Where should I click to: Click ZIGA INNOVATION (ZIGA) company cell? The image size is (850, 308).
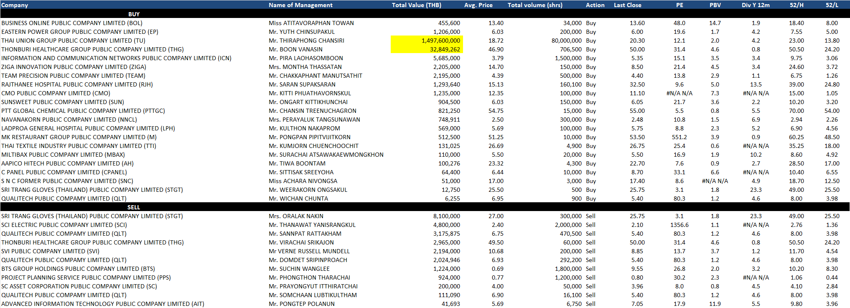point(74,67)
